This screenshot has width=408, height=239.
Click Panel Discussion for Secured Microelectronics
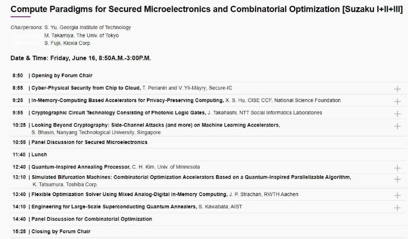click(90, 142)
